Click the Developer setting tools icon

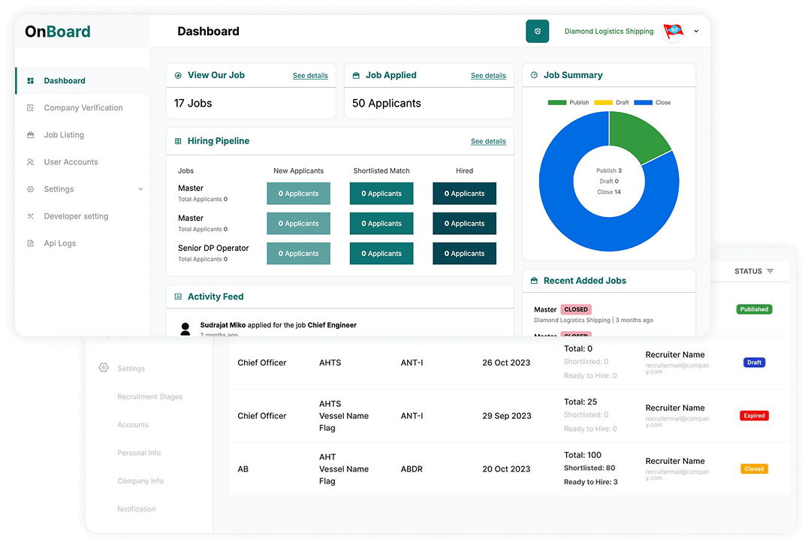pyautogui.click(x=31, y=216)
